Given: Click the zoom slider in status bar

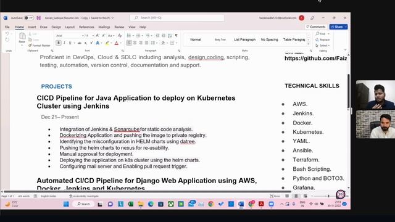Looking at the screenshot, I should click(x=328, y=196).
